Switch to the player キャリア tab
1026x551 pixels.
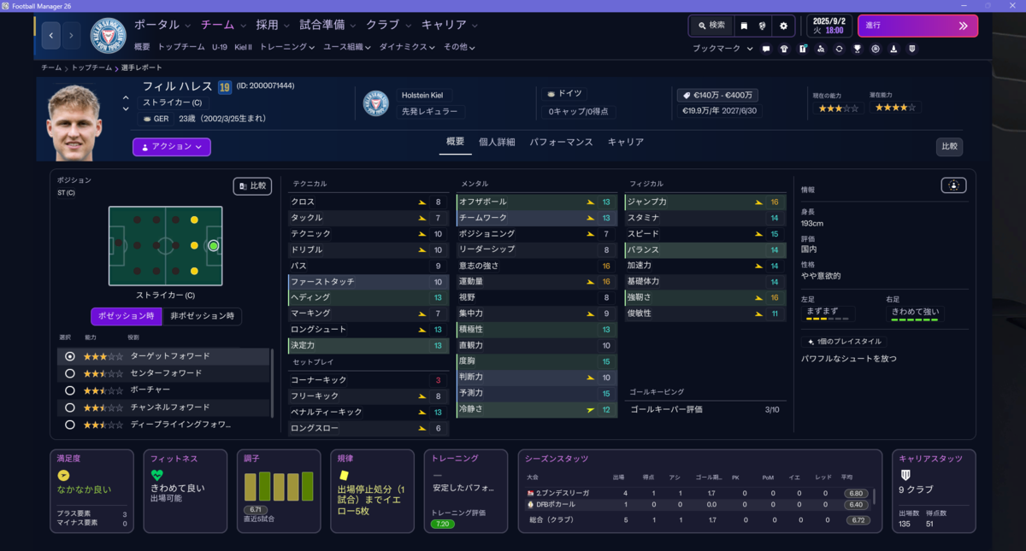[x=626, y=142]
